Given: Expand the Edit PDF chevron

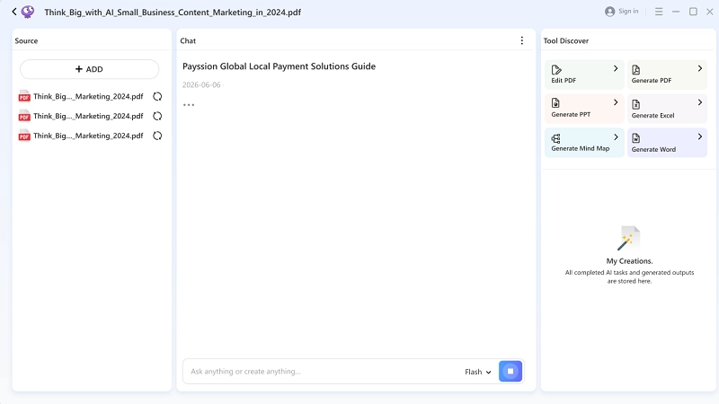Looking at the screenshot, I should (x=616, y=68).
